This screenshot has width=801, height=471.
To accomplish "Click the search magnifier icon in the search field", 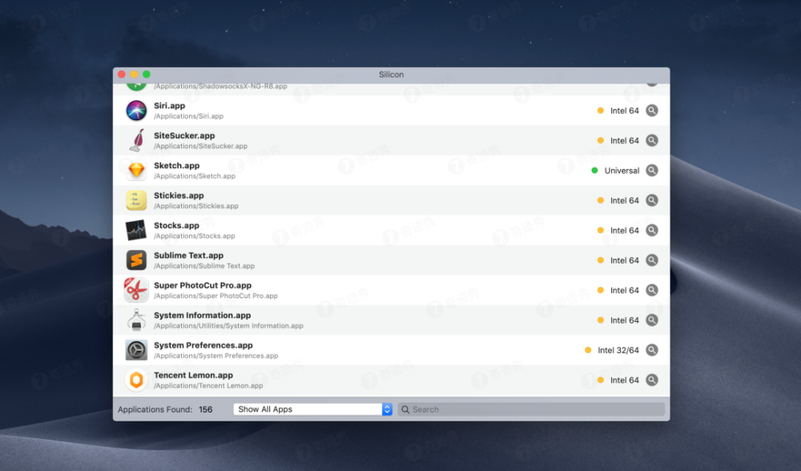I will point(405,409).
